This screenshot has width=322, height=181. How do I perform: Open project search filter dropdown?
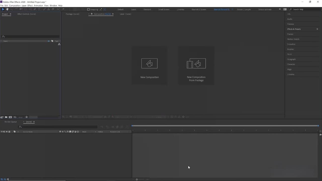coord(3,36)
